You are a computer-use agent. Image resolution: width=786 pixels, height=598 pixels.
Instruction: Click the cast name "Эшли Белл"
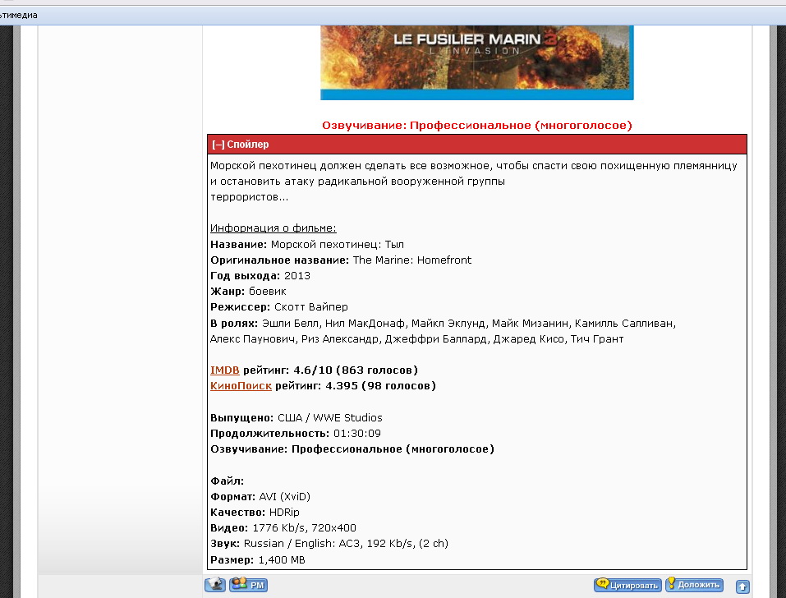click(x=290, y=324)
